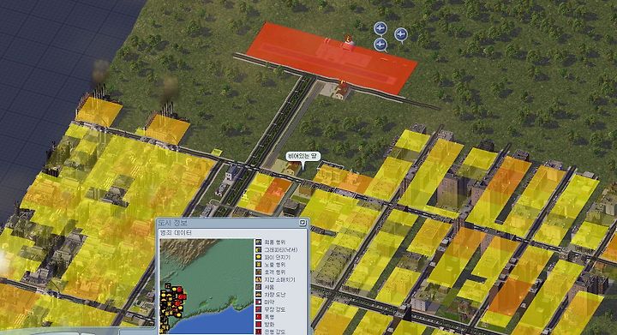Click the house beside the airport road
The height and width of the screenshot is (335, 617).
tap(342, 90)
